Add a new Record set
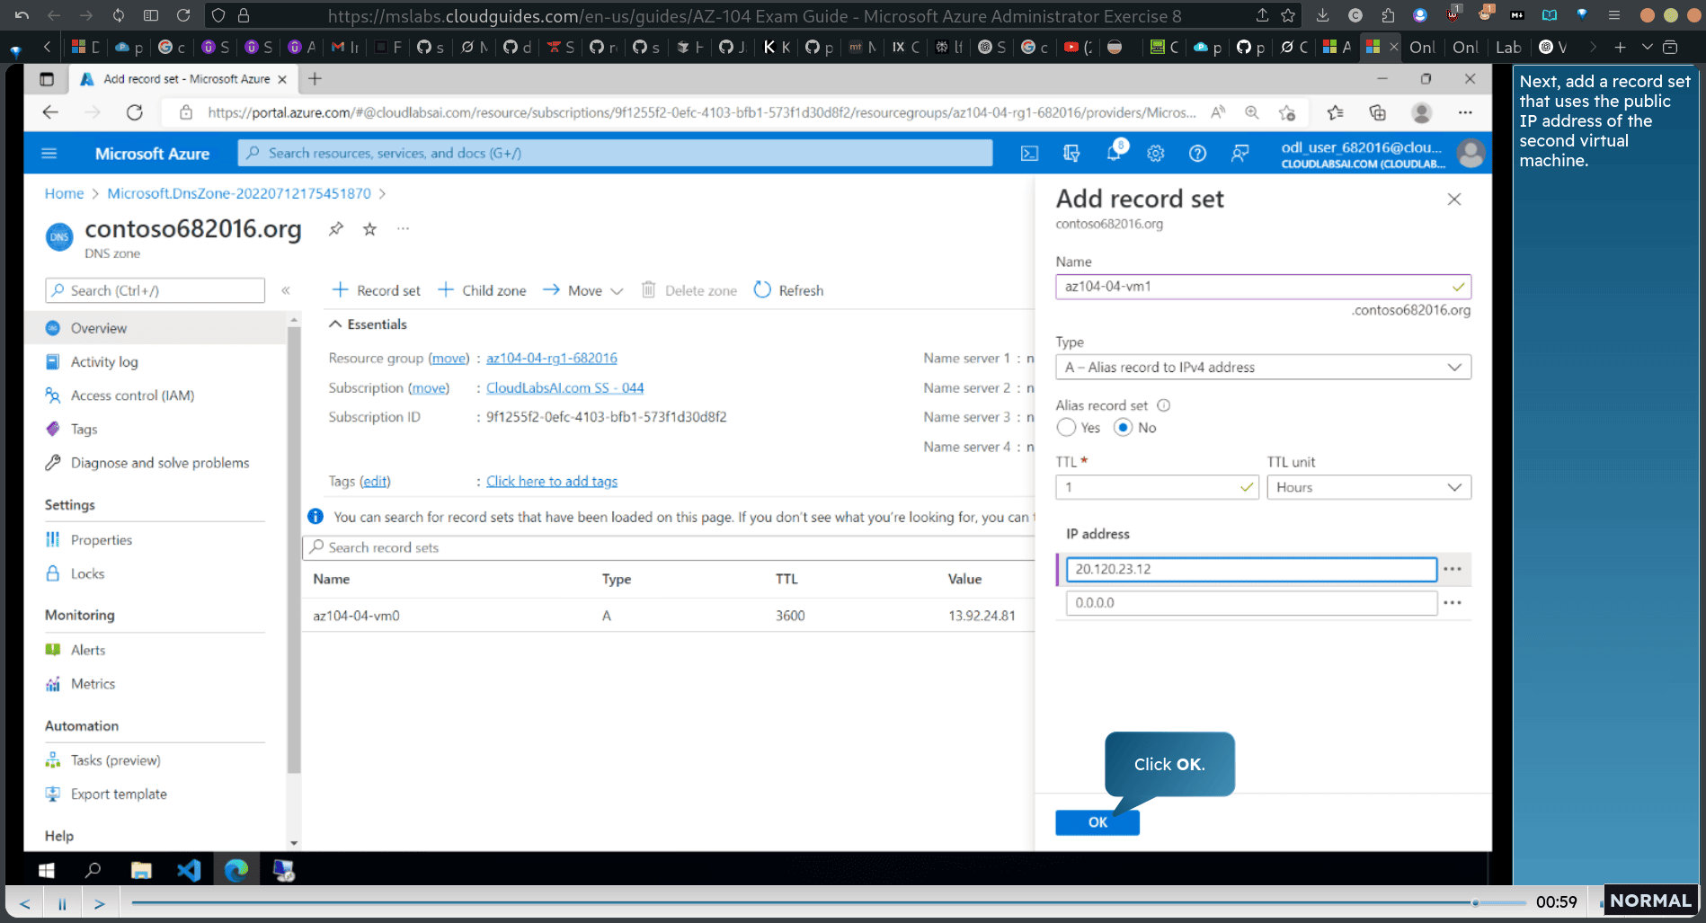1706x923 pixels. click(x=376, y=290)
